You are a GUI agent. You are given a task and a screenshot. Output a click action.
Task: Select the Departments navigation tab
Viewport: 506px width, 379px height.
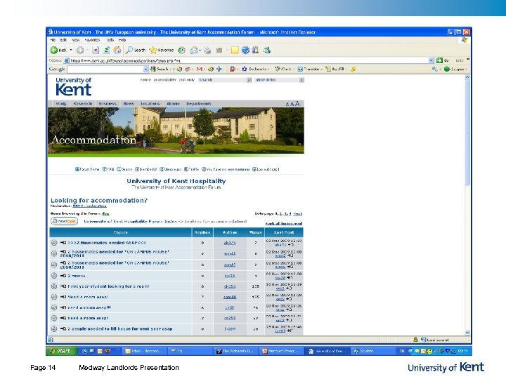coord(198,104)
